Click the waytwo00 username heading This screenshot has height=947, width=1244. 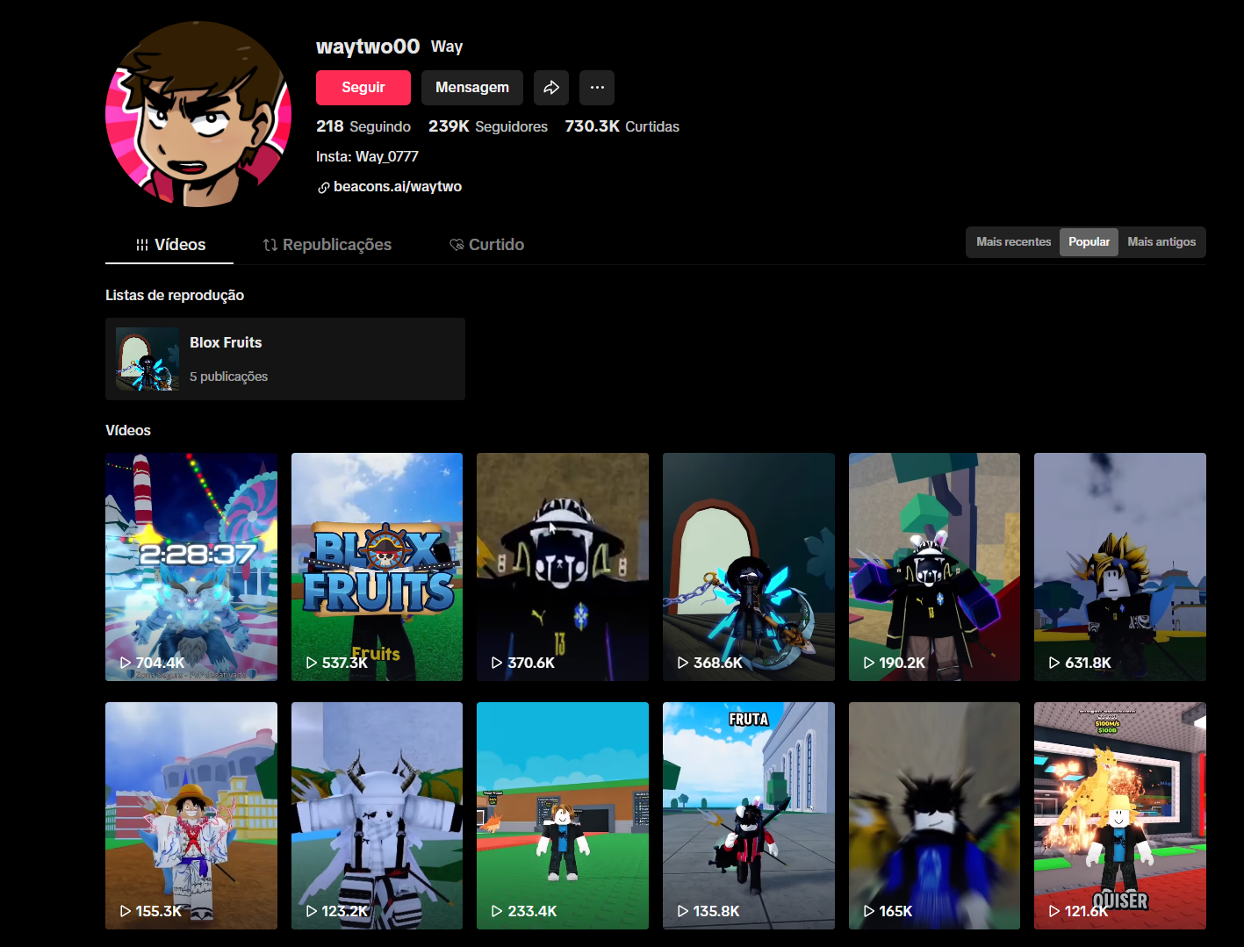click(x=368, y=47)
